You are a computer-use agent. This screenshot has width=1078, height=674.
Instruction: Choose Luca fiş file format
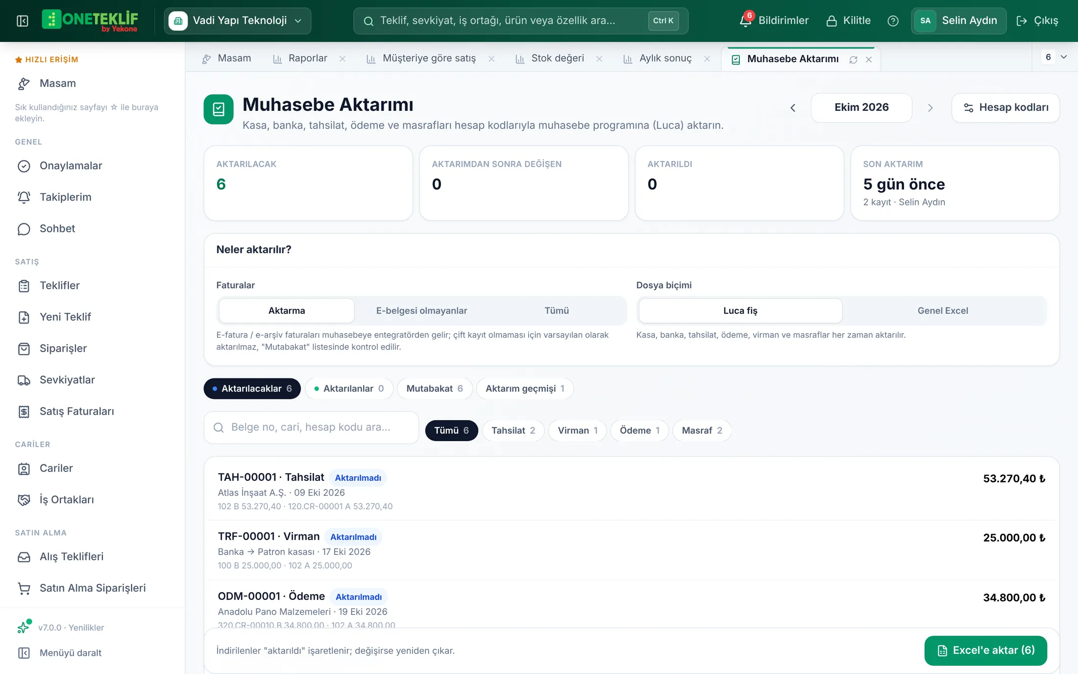coord(740,311)
